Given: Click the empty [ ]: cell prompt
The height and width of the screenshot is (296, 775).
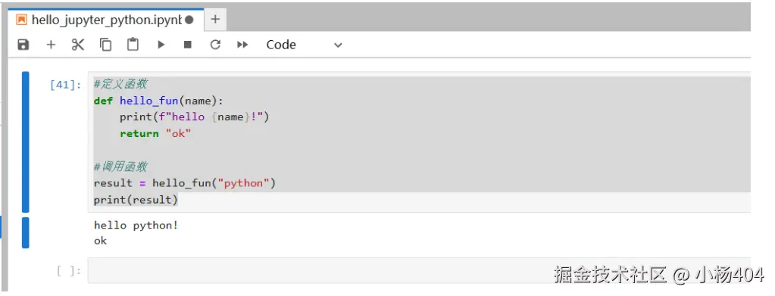Looking at the screenshot, I should pyautogui.click(x=69, y=271).
